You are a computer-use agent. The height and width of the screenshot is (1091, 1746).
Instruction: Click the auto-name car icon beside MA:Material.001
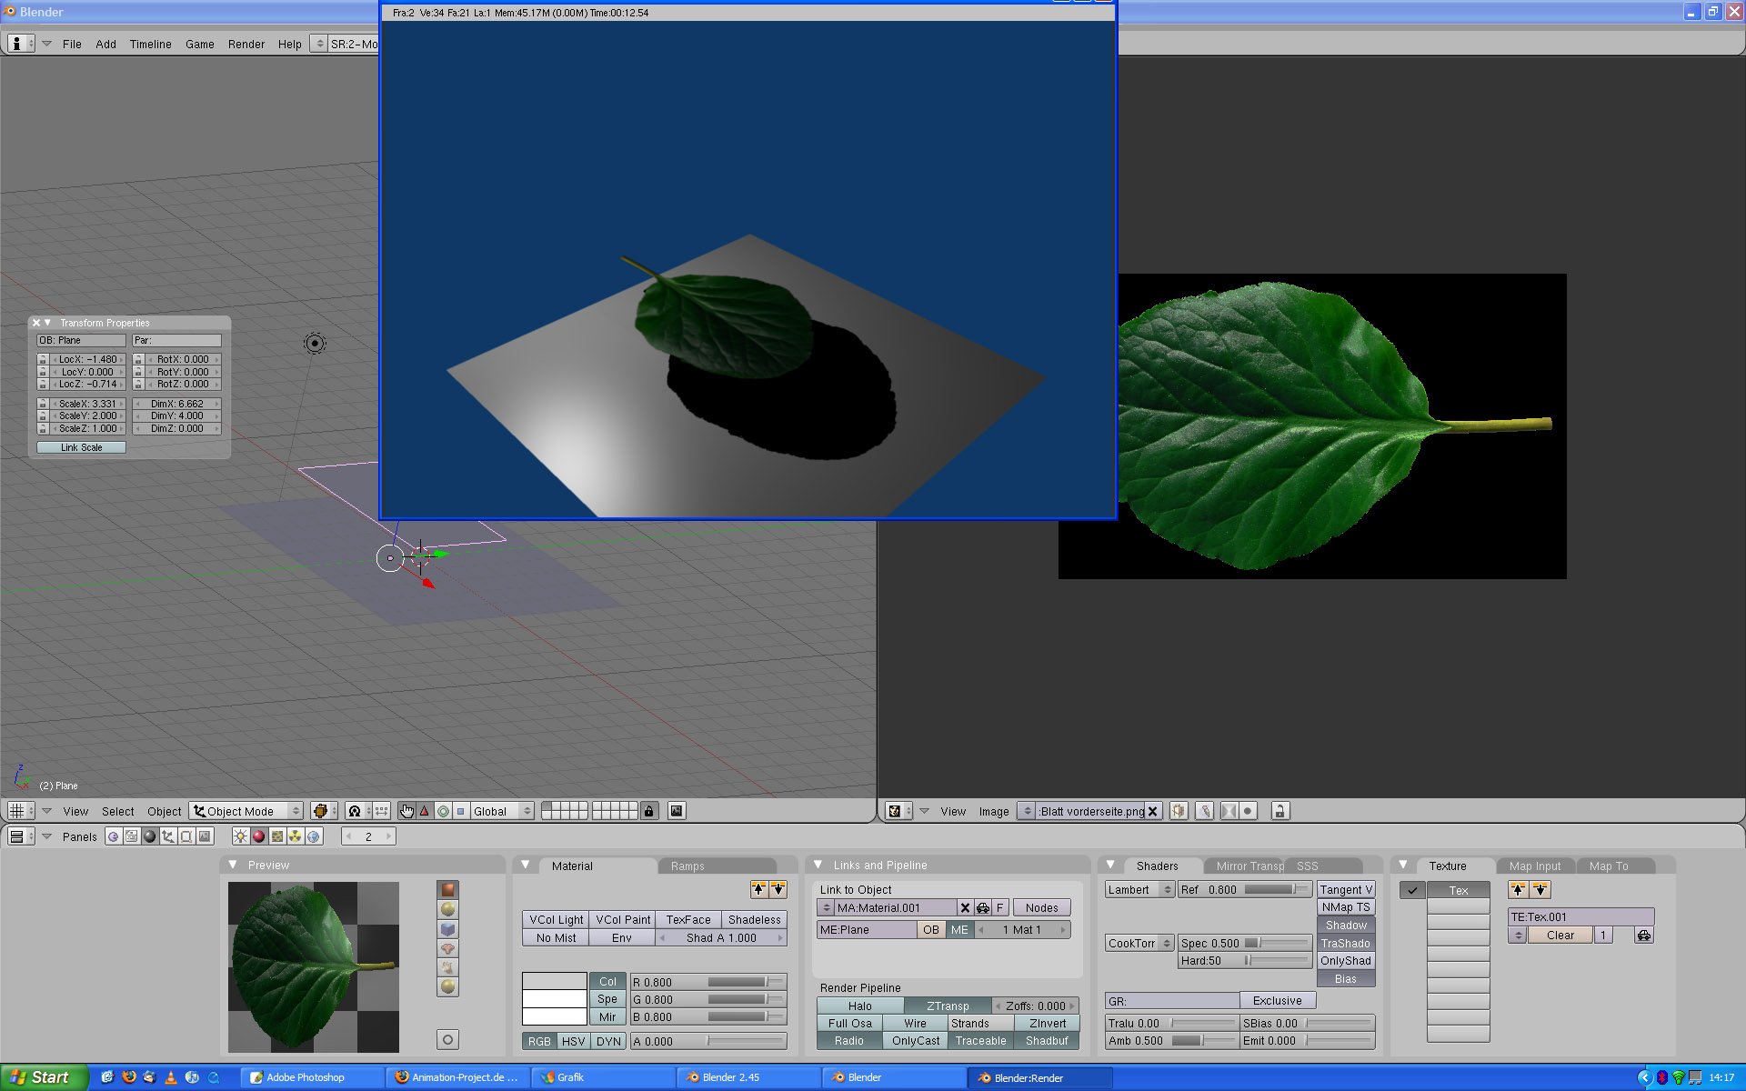coord(982,907)
